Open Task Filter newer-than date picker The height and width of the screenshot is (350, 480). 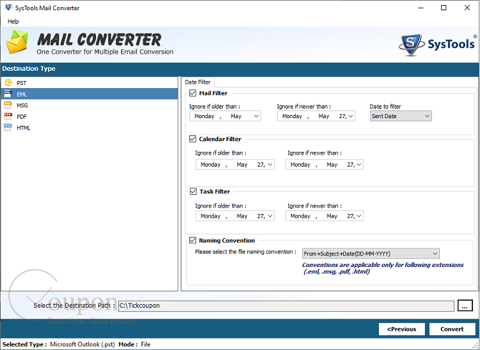click(x=359, y=216)
